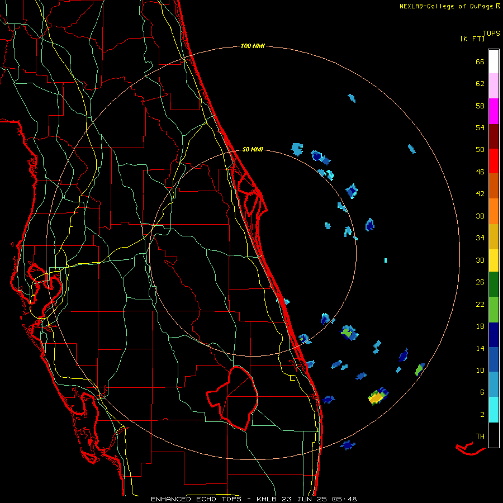Click the "50 NMI" range ring label
Screen dimensions: 503x503
(253, 149)
